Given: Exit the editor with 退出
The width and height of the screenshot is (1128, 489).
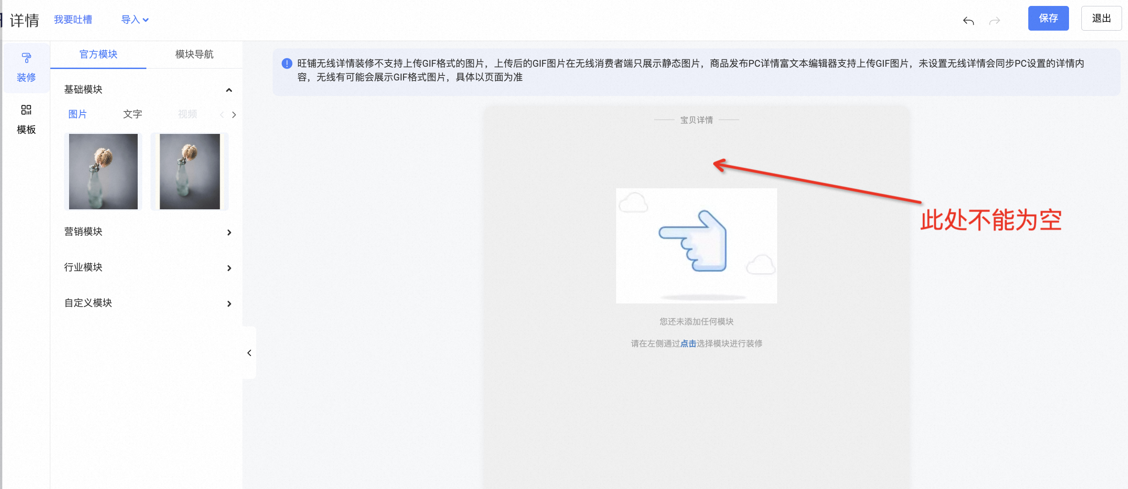Looking at the screenshot, I should [1101, 18].
